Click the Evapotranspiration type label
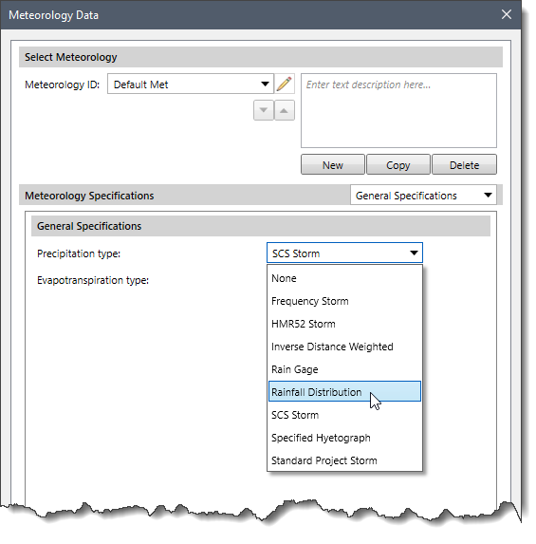 point(93,280)
